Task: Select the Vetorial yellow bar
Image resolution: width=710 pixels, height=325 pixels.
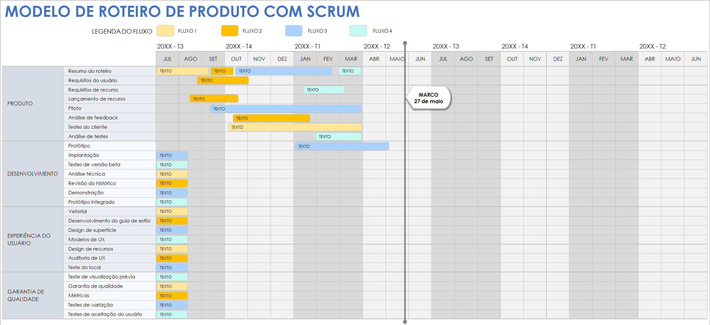Action: coord(172,211)
